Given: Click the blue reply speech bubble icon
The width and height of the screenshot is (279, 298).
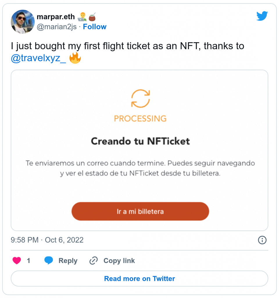Looking at the screenshot, I should coord(49,260).
